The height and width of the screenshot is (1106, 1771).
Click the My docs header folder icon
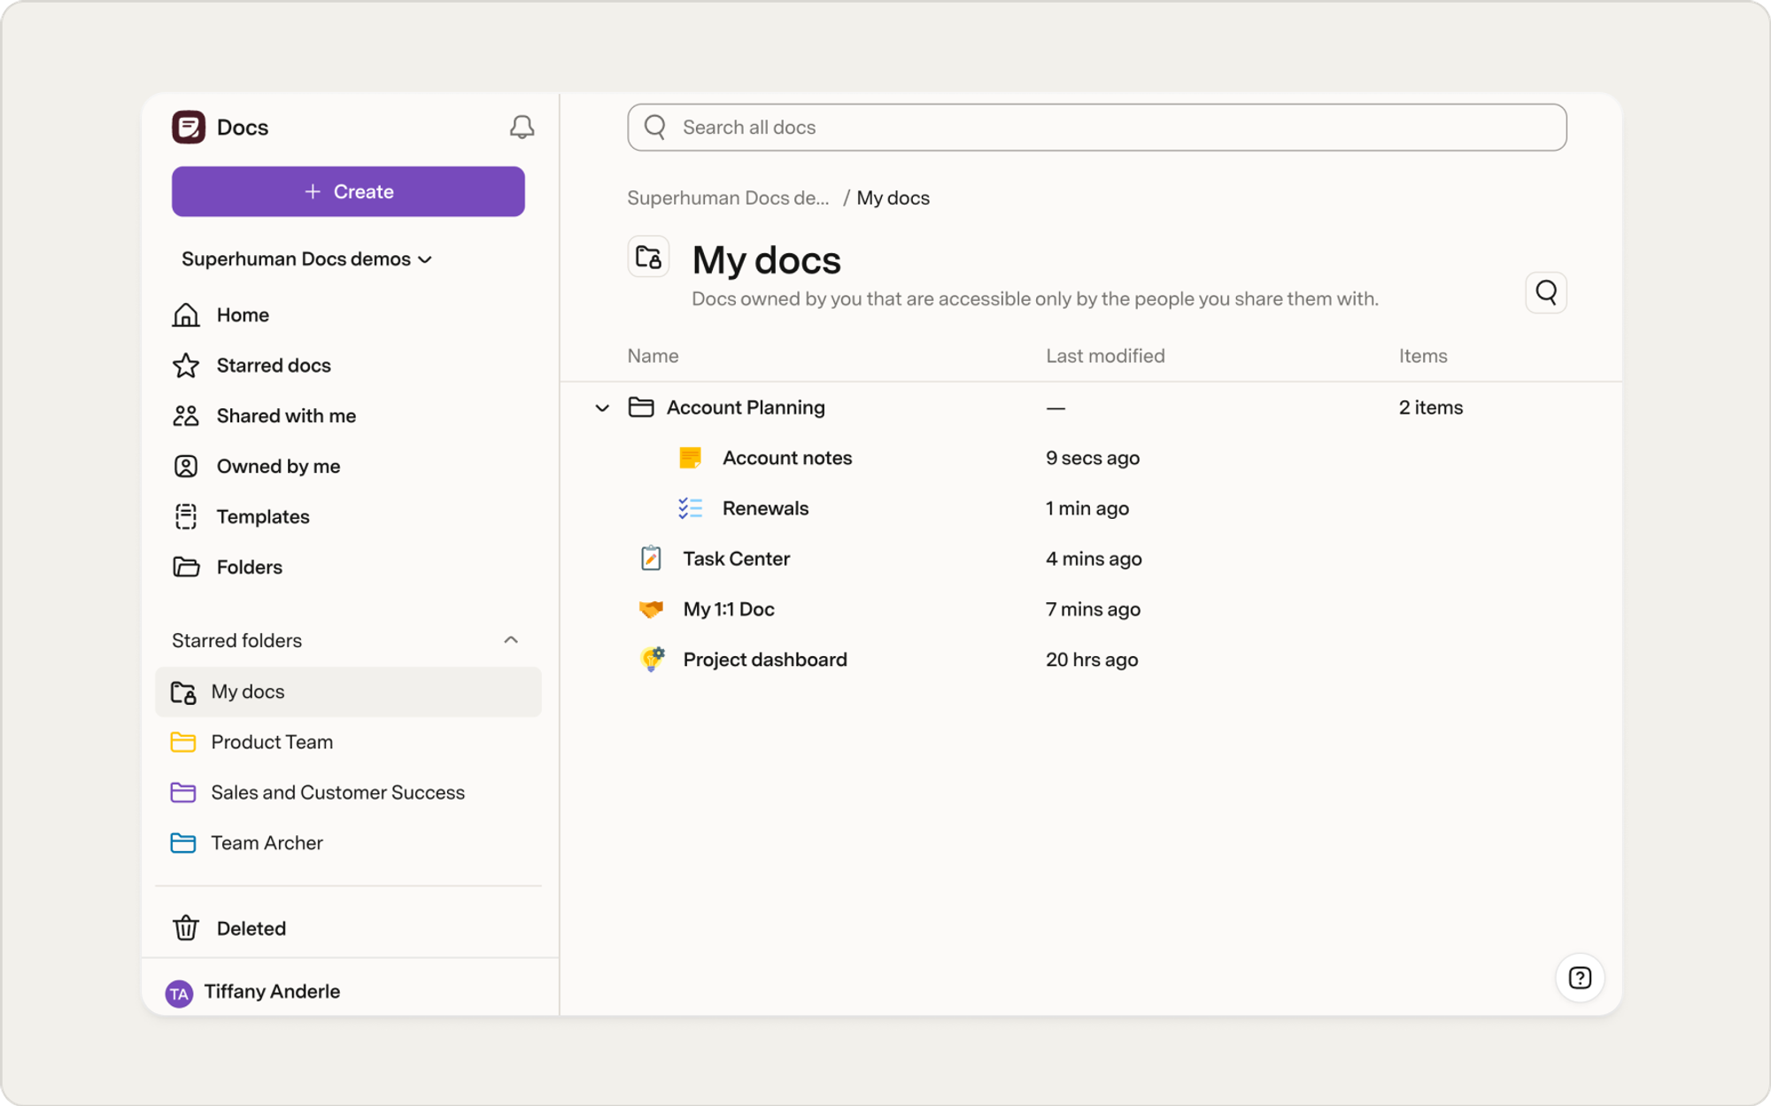pyautogui.click(x=648, y=257)
